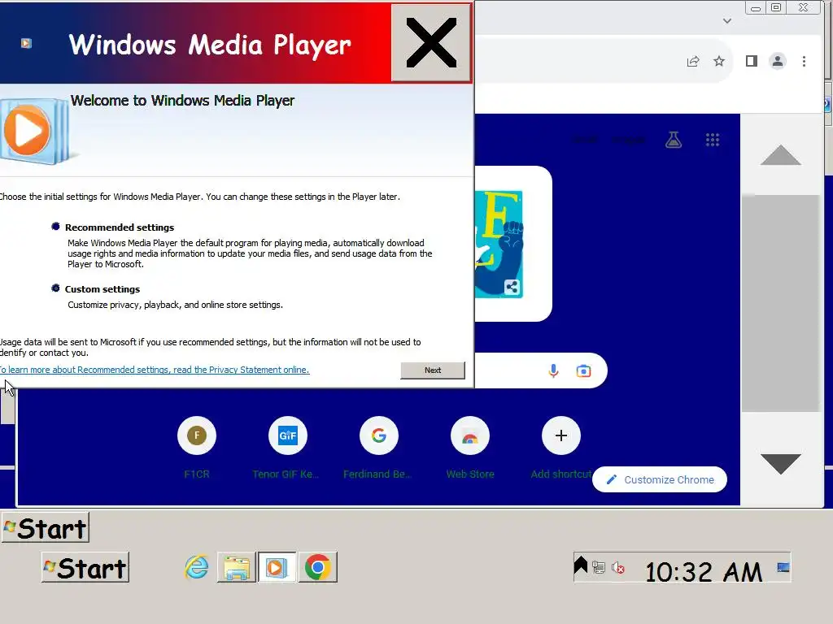Image resolution: width=833 pixels, height=624 pixels.
Task: Open the Web Store shortcut
Action: (x=469, y=435)
